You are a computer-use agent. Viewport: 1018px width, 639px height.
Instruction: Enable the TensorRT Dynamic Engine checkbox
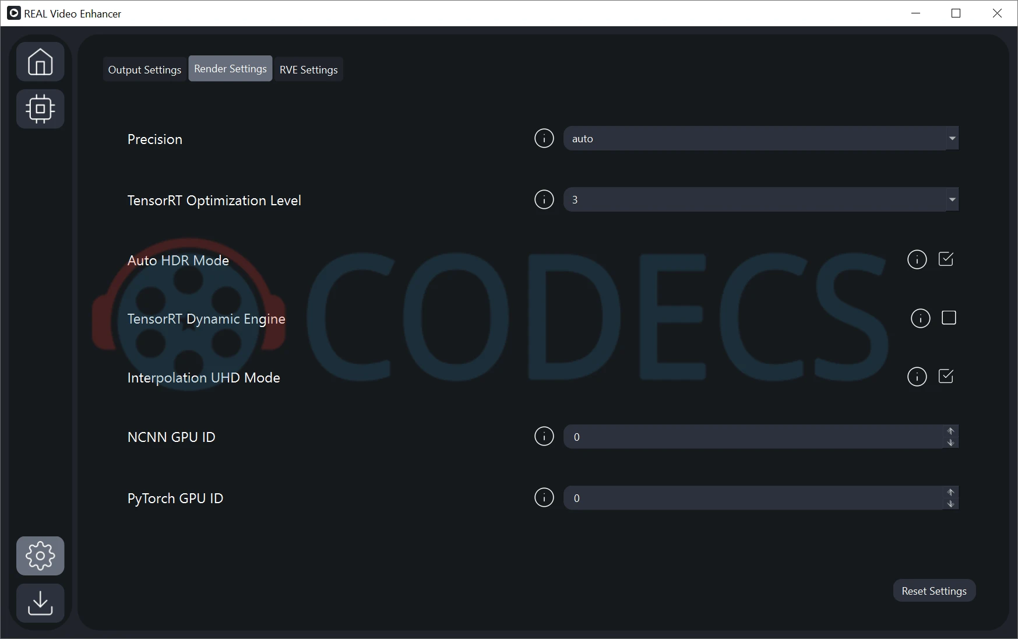click(949, 318)
